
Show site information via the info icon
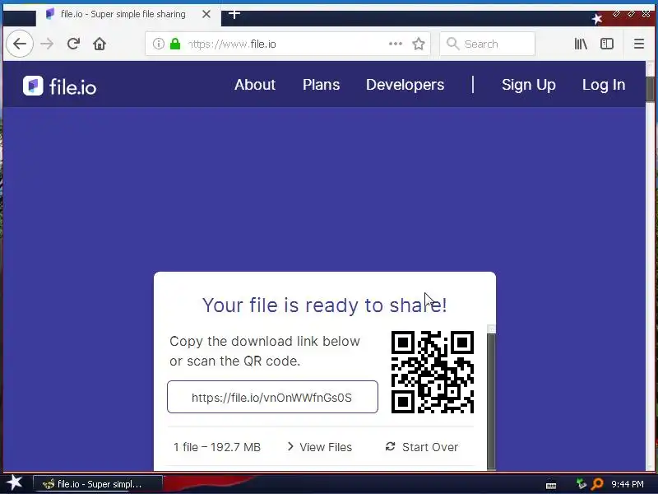158,44
